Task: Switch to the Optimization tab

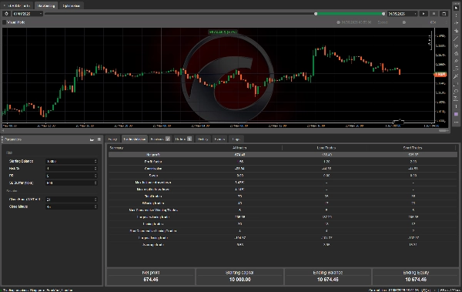Action: coord(71,5)
